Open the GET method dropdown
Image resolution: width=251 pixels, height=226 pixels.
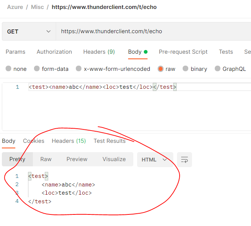coord(29,31)
